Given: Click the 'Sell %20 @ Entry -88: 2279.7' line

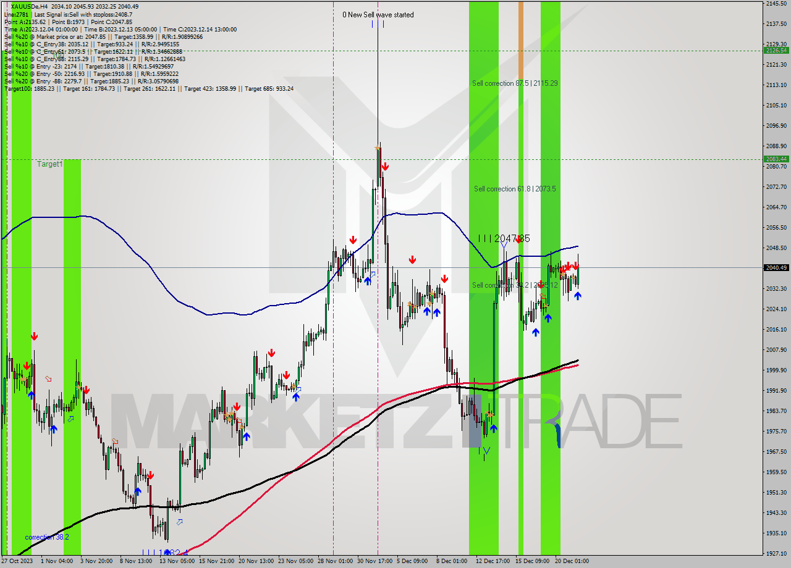Looking at the screenshot, I should click(91, 81).
